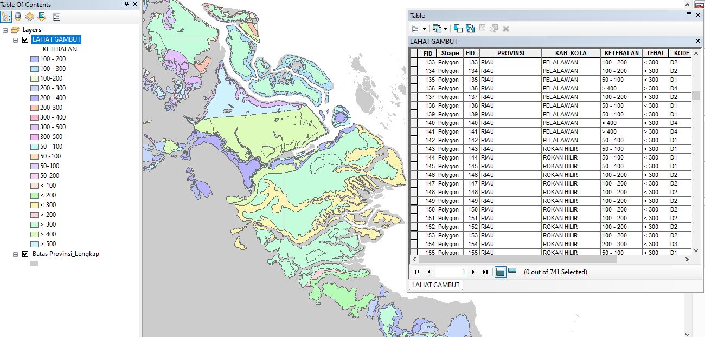Open the Related Tables icon
This screenshot has height=337, width=705.
pyautogui.click(x=437, y=28)
